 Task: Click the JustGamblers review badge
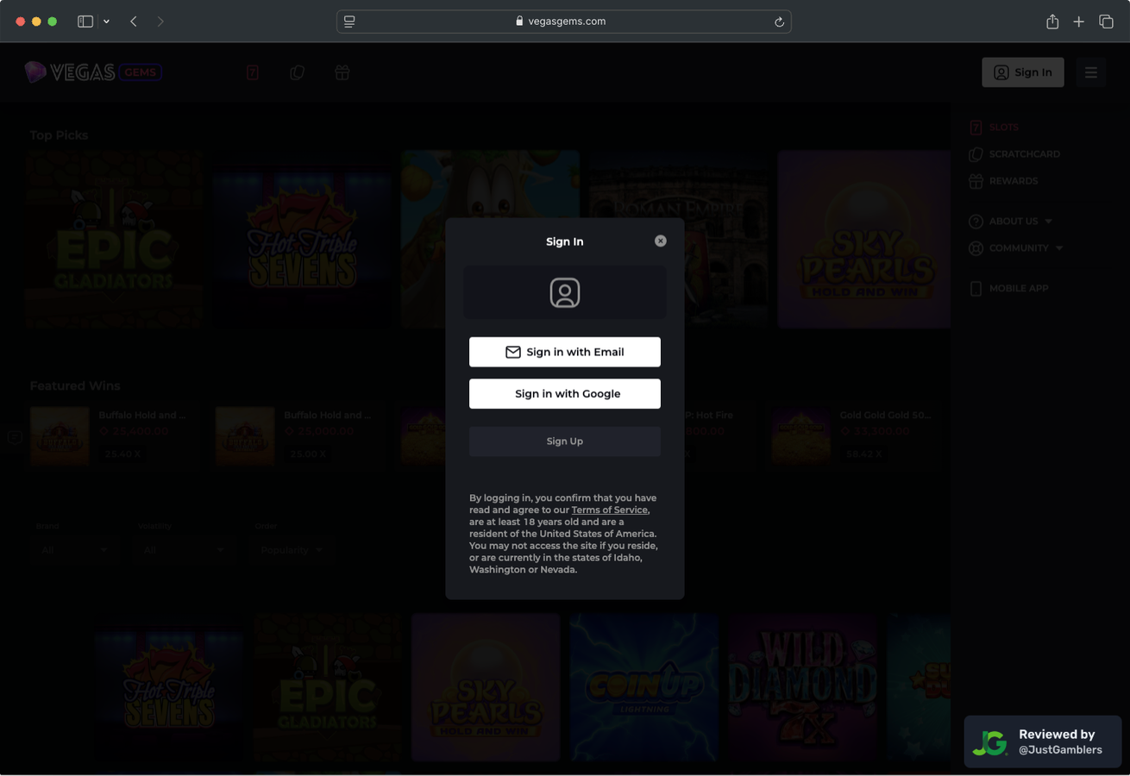pos(1042,742)
